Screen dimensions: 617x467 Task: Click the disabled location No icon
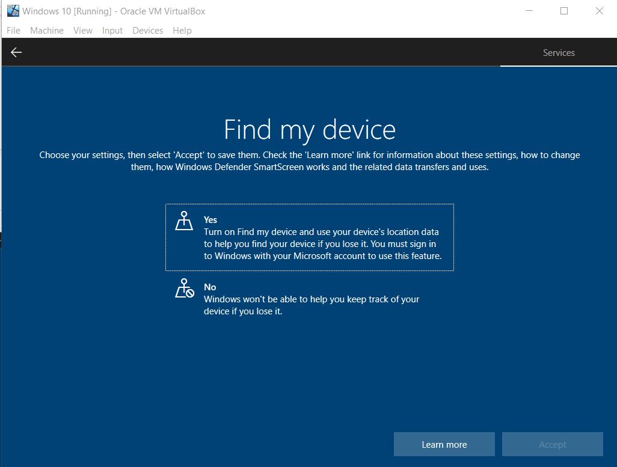185,288
